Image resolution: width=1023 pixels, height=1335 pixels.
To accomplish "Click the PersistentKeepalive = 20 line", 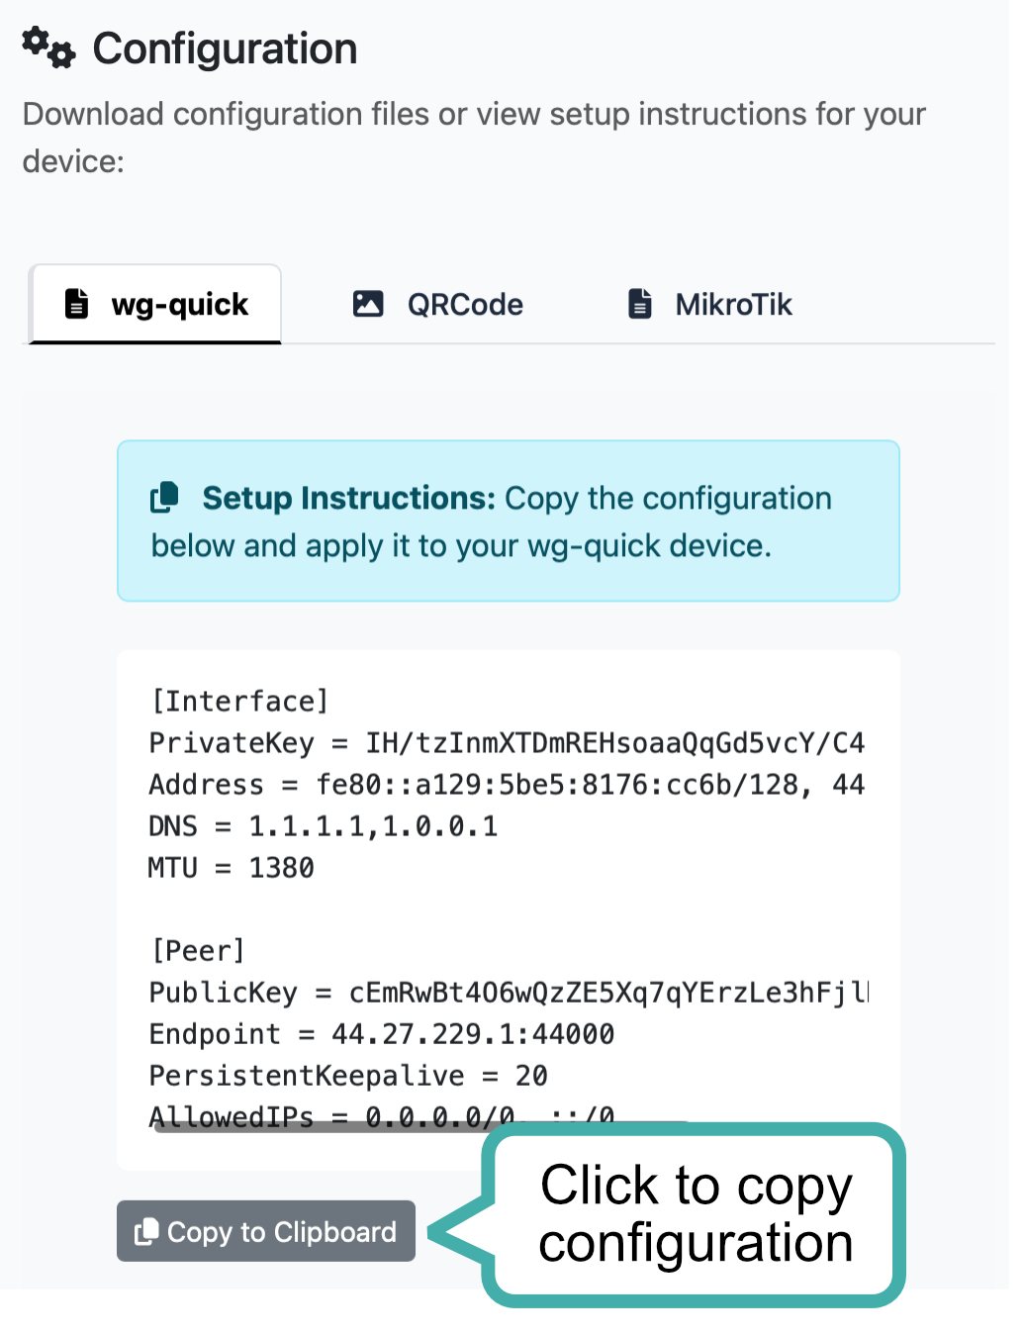I will tap(348, 1076).
